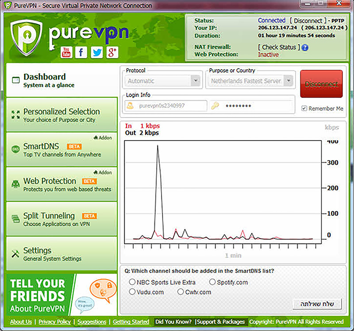
Task: Click the Out 2 kbps readout
Action: pos(142,133)
